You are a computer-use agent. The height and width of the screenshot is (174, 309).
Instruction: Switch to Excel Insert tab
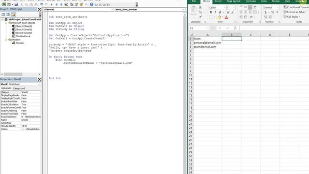tap(218, 1)
